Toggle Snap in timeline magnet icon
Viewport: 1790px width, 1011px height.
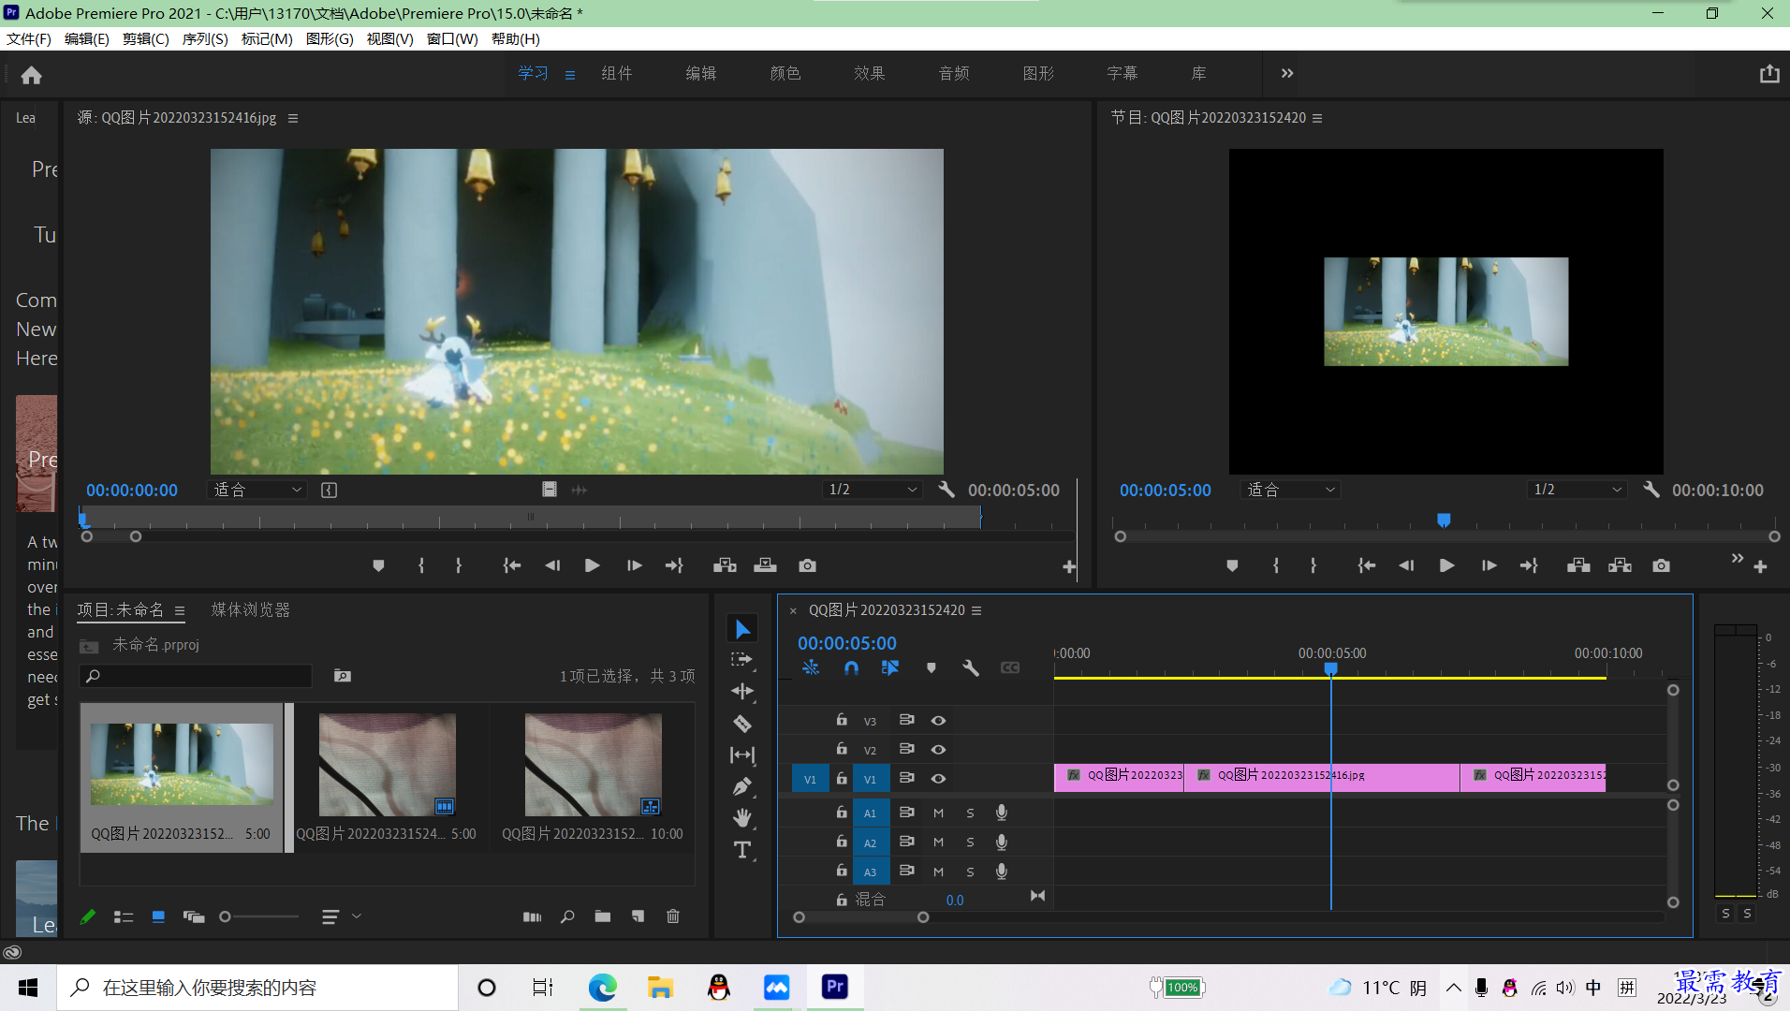(850, 667)
